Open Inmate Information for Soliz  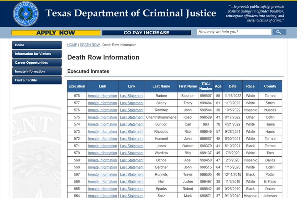click(102, 196)
